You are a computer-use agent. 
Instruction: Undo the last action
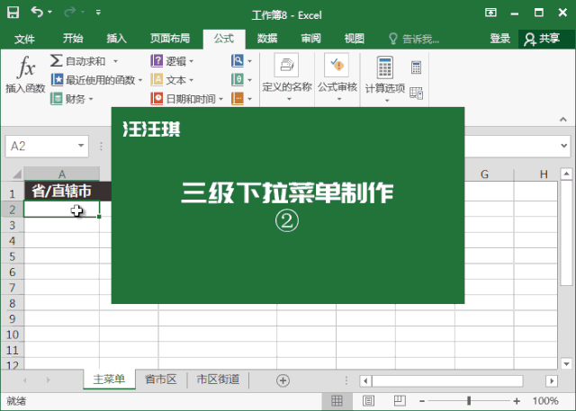[37, 12]
